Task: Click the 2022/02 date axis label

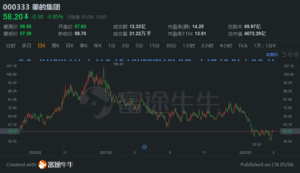Action: 246,153
